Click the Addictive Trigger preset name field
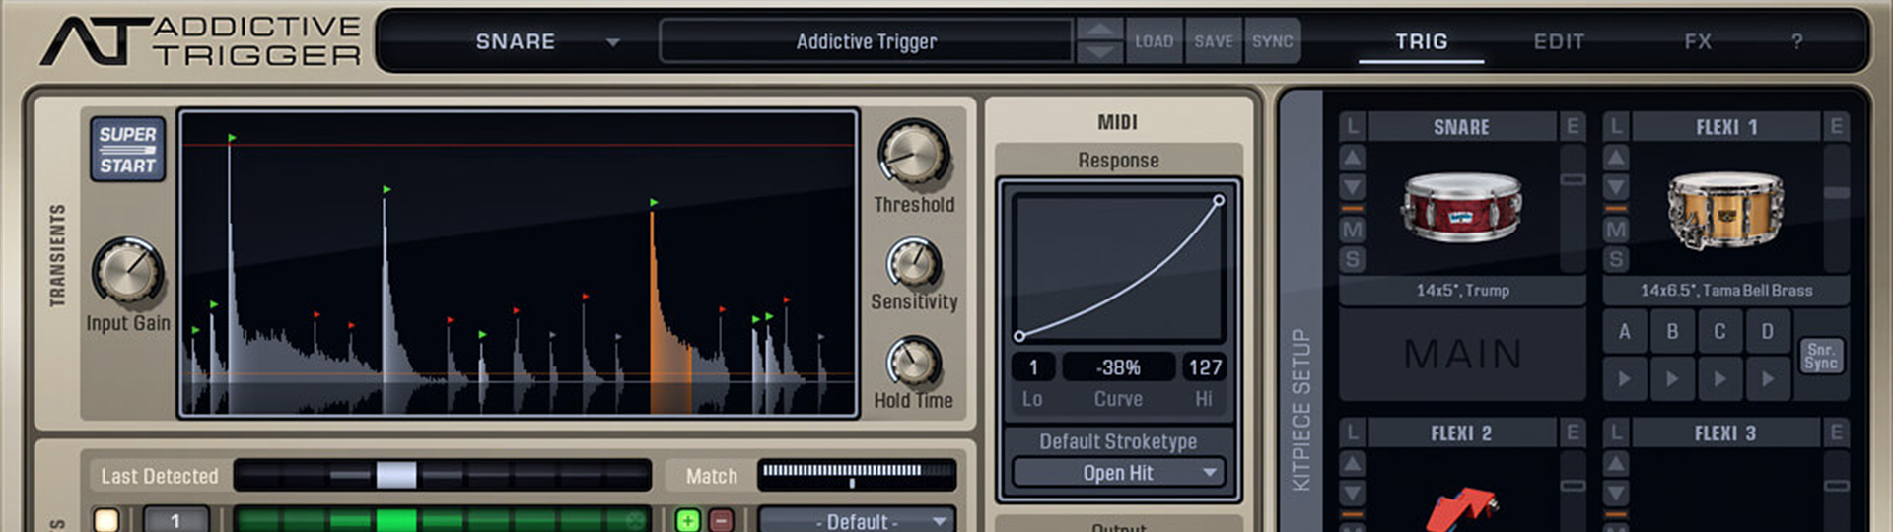The width and height of the screenshot is (1893, 532). 866,41
